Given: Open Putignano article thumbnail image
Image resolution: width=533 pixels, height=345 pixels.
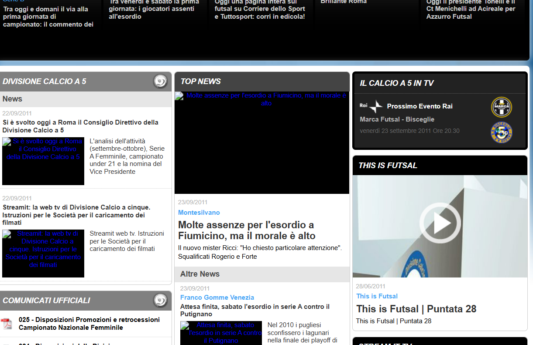Looking at the screenshot, I should [x=221, y=333].
